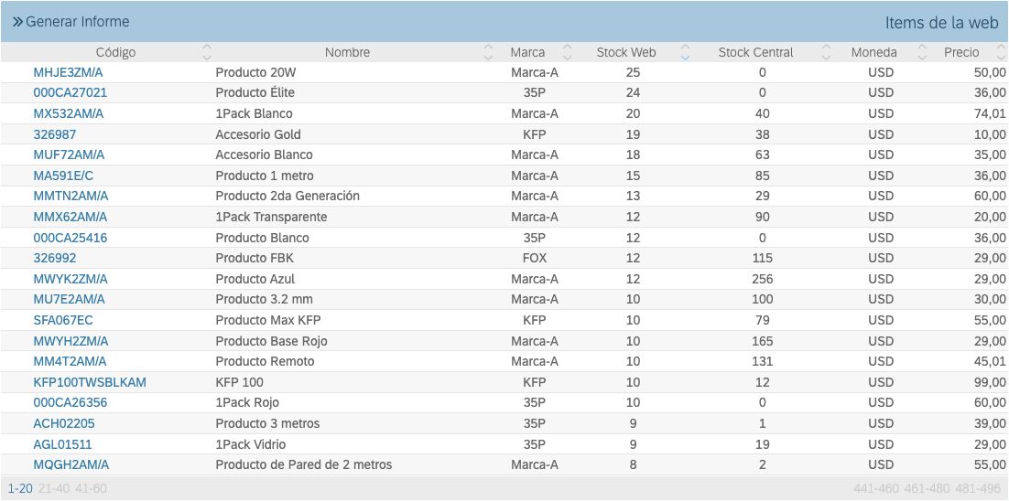The width and height of the screenshot is (1009, 501).
Task: Select the Producto Max KFP row name
Action: pos(267,320)
